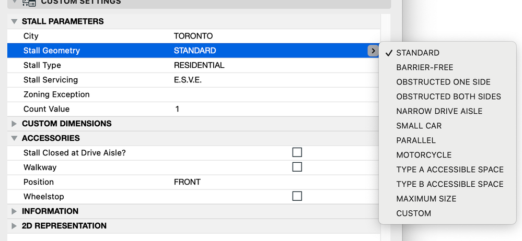Toggle the Walkway checkbox
Viewport: 522px width, 241px height.
coord(297,167)
